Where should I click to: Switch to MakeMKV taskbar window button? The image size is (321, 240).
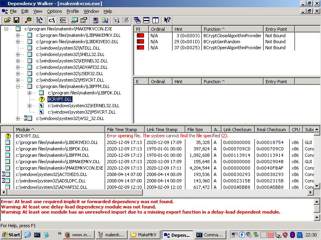coord(144,235)
